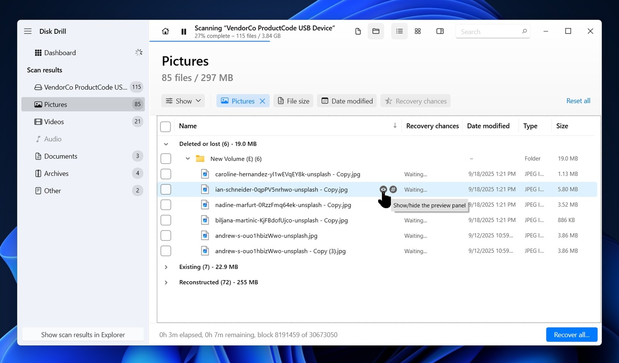Select the New Volume (E) folder checkbox
This screenshot has height=363, width=619.
166,159
